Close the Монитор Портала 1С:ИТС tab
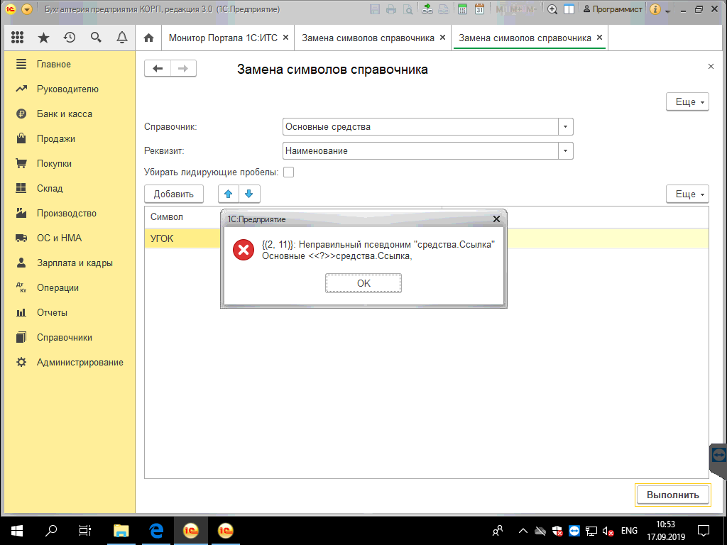 pos(285,38)
